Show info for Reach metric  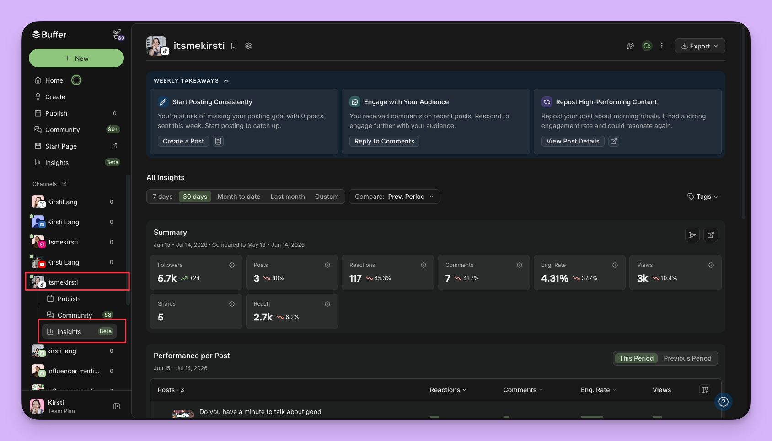pyautogui.click(x=327, y=304)
